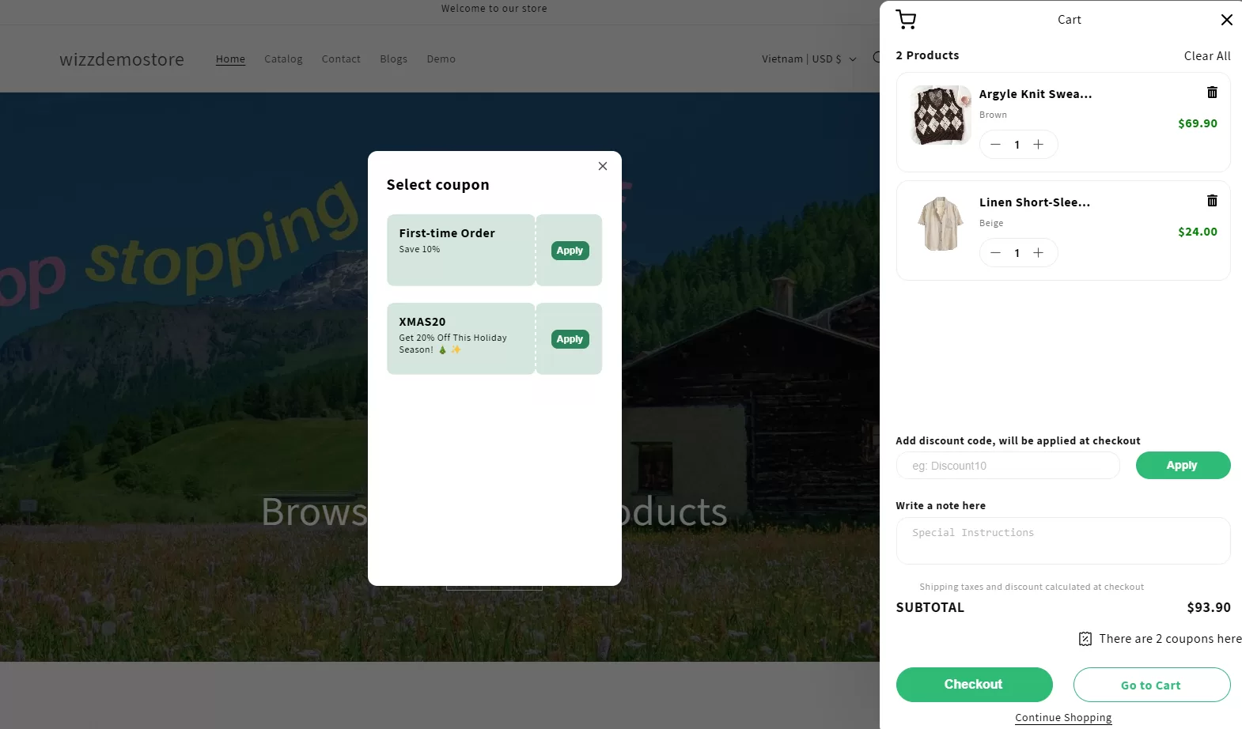
Task: Open the Demo menu item
Action: tap(441, 59)
